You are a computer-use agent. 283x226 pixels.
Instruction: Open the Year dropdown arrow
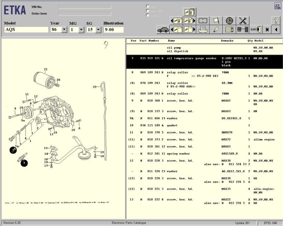[64, 30]
